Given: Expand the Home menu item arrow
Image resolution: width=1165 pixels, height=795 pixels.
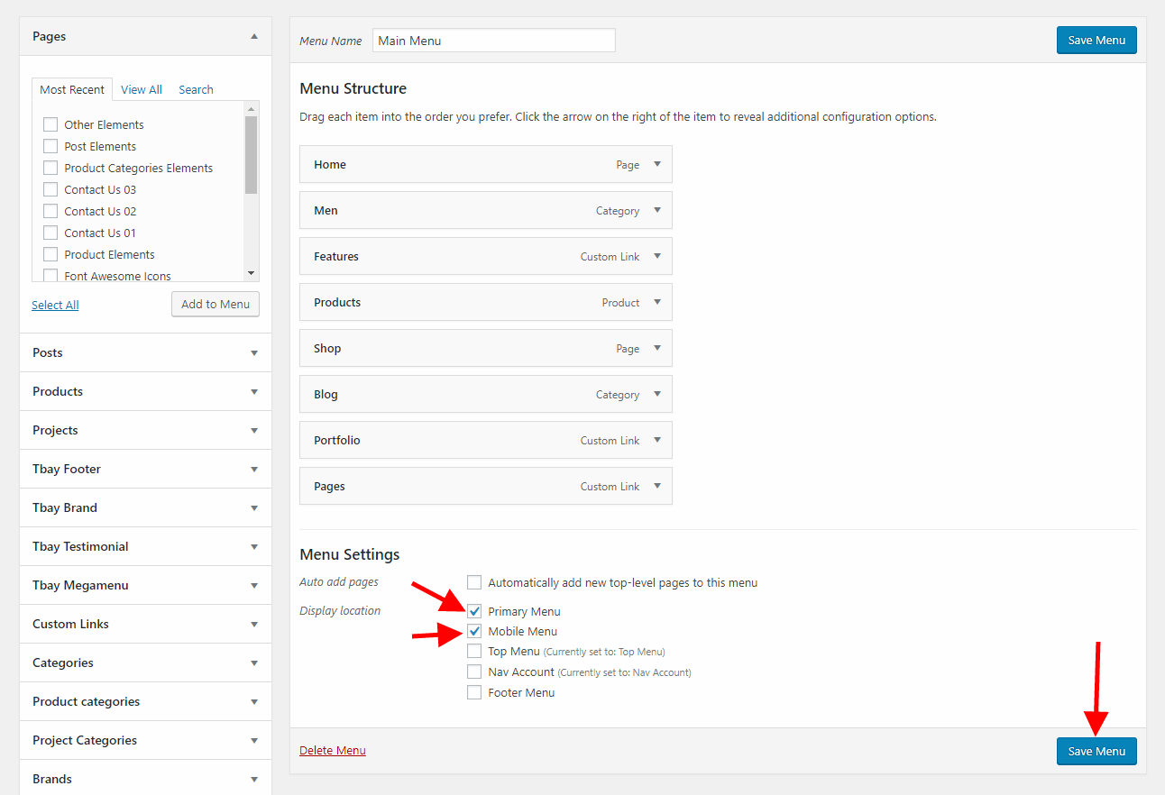Looking at the screenshot, I should click(x=657, y=165).
